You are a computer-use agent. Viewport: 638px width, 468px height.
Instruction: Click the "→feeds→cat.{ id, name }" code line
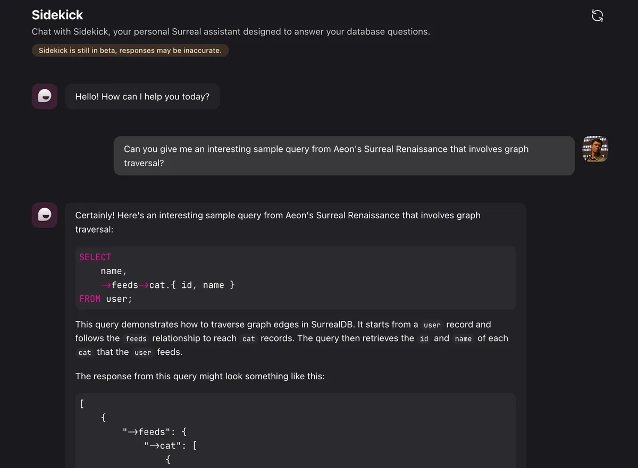[x=168, y=285]
